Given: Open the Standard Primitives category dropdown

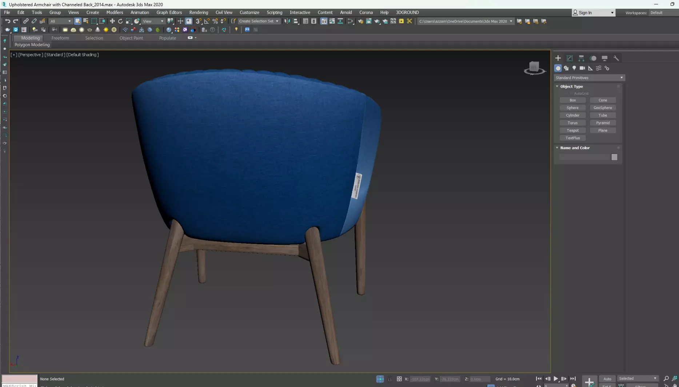Looking at the screenshot, I should (589, 78).
